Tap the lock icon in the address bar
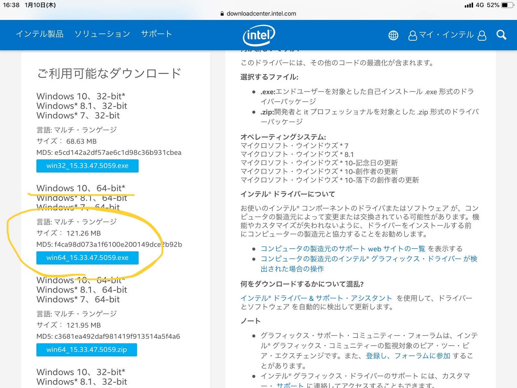Viewport: 517px width, 388px height. click(x=222, y=14)
